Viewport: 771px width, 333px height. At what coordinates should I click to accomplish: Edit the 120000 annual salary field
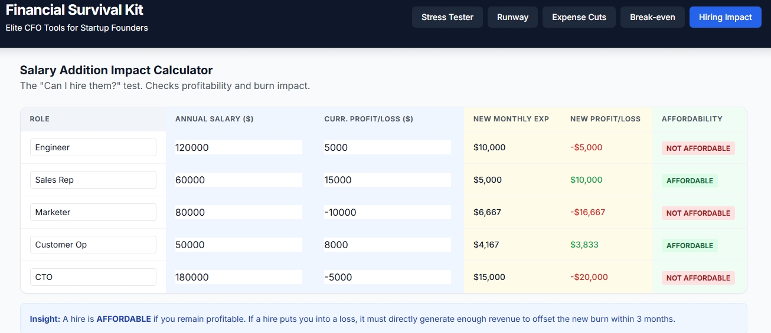[x=239, y=147]
